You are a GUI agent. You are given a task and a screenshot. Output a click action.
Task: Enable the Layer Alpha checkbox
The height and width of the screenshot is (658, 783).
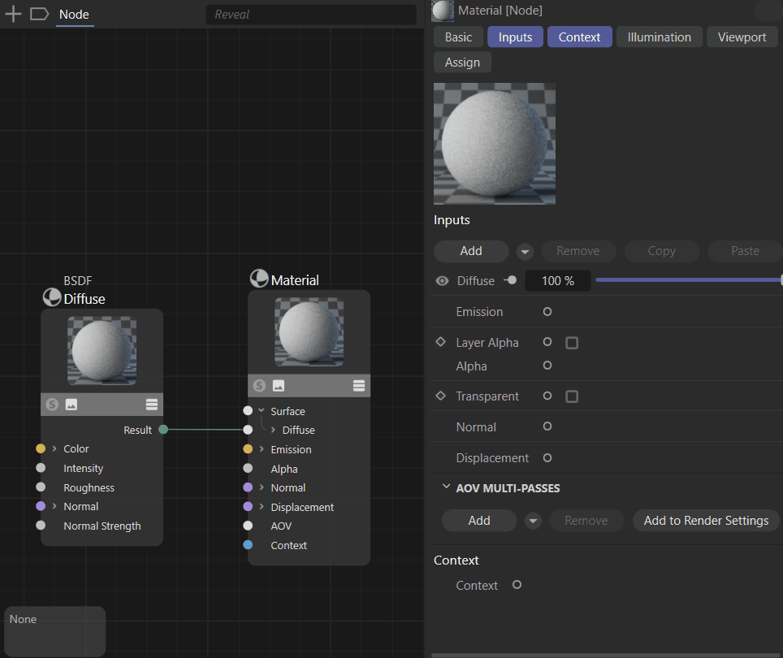click(x=572, y=343)
